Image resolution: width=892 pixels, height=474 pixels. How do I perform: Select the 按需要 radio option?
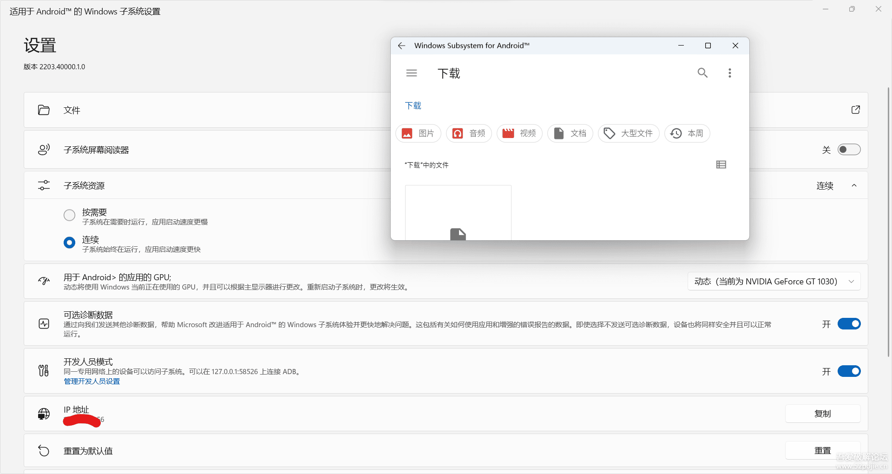69,215
